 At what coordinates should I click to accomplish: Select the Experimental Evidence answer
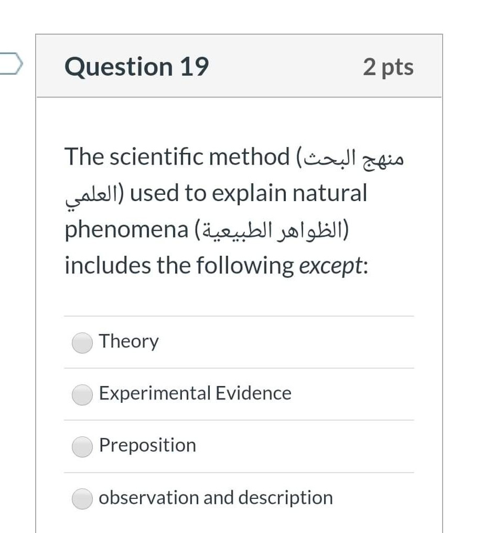82,395
